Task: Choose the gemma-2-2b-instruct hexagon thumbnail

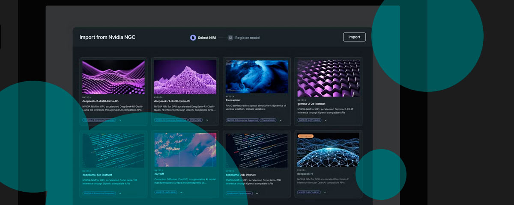Action: coord(329,78)
